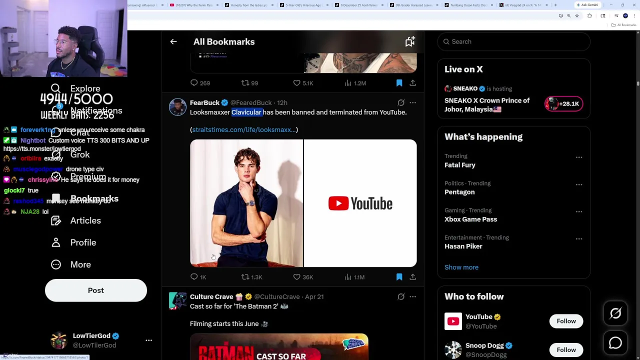
Task: Open Profile in sidebar
Action: click(x=73, y=242)
